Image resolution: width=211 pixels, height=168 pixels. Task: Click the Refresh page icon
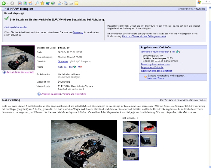point(25,3)
